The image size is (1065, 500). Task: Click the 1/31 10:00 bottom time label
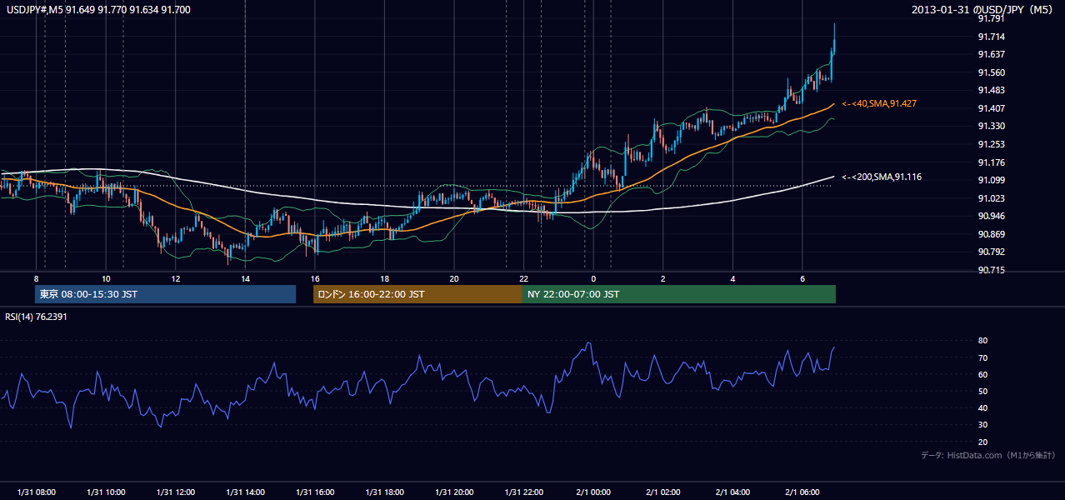point(106,492)
